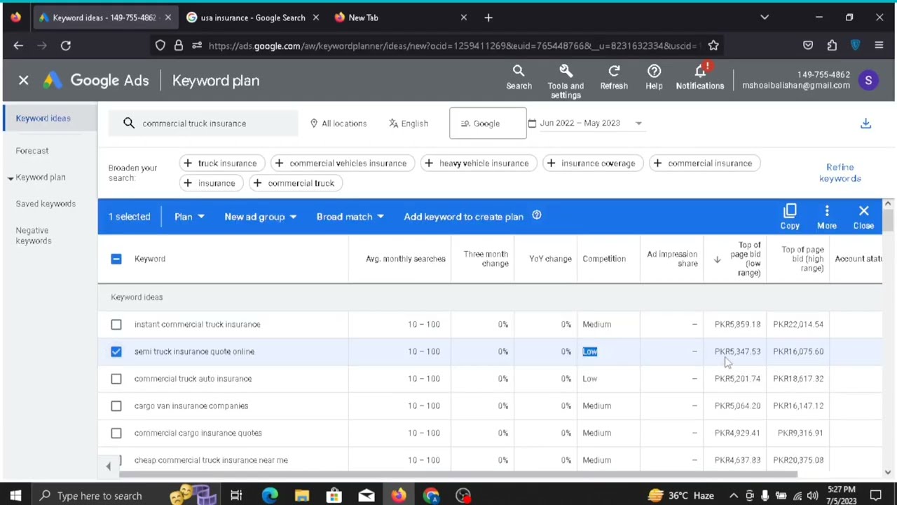Open a new browser tab
This screenshot has height=505, width=897.
click(x=488, y=18)
